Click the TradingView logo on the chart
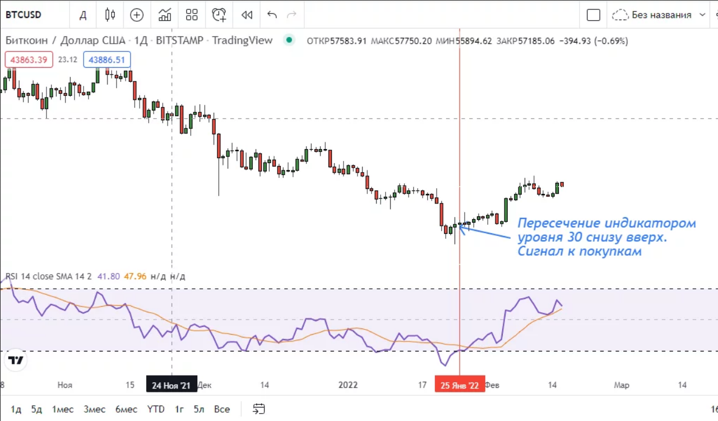The image size is (718, 421). pyautogui.click(x=16, y=360)
